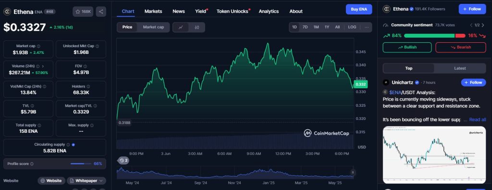
Task: Open the News tab
Action: click(179, 12)
